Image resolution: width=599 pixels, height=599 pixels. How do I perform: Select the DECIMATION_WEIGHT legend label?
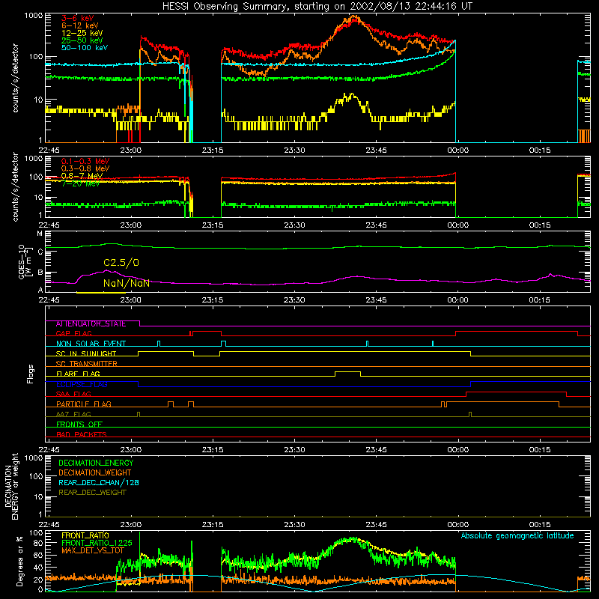[x=95, y=472]
